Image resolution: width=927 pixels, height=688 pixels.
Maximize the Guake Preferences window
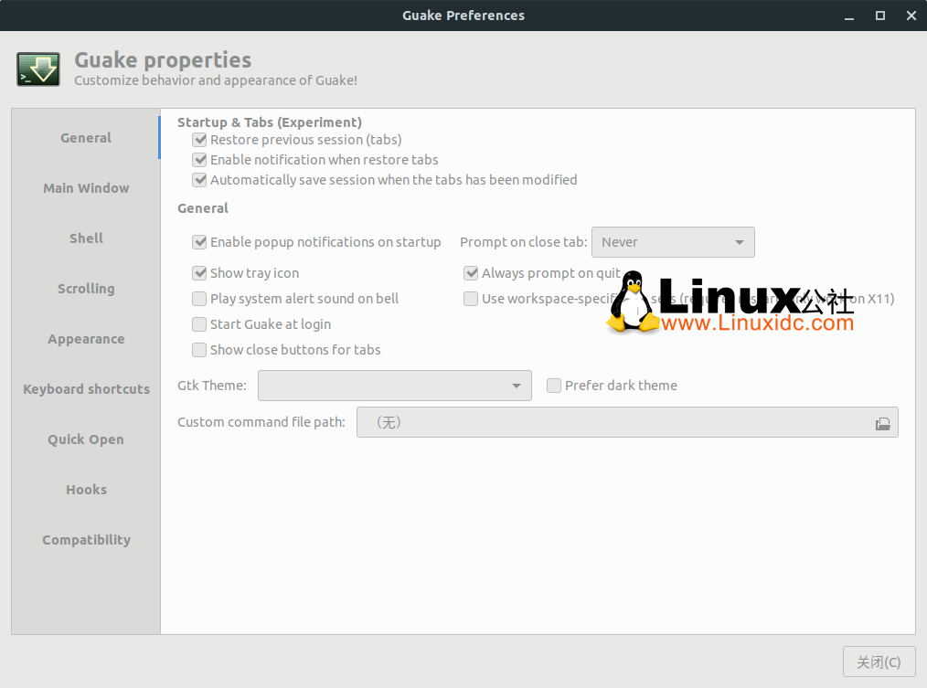pos(880,16)
